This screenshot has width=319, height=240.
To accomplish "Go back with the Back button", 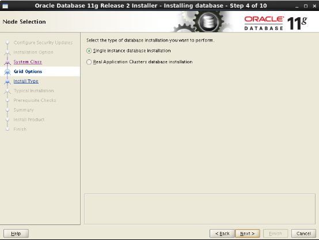I will click(x=222, y=234).
